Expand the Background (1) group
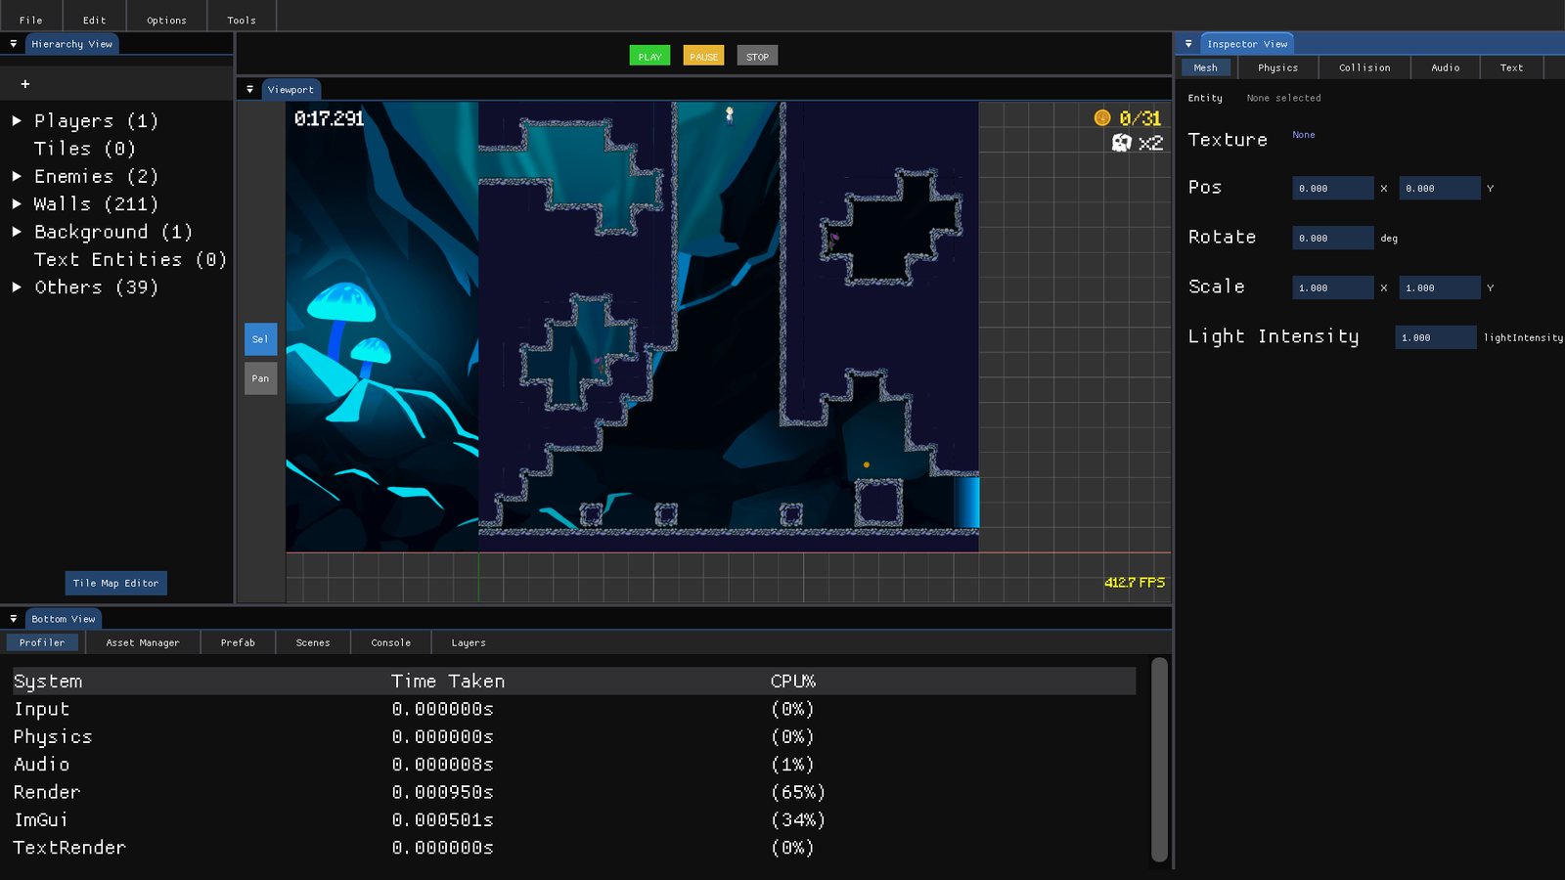 (x=17, y=232)
